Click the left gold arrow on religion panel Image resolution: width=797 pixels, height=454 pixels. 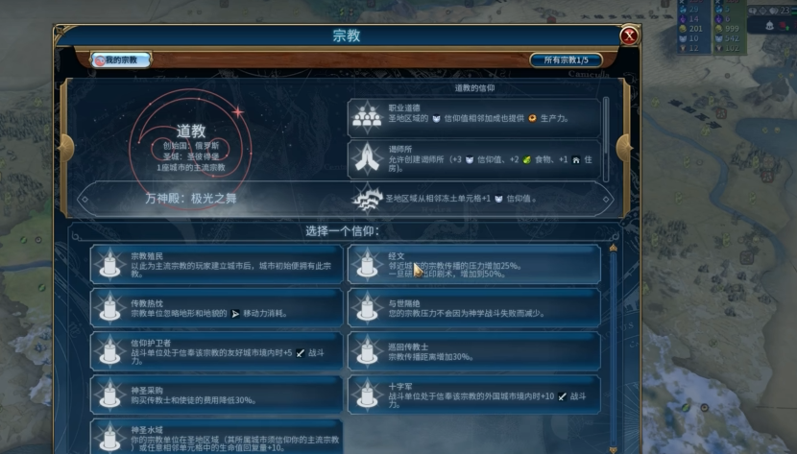[66, 148]
